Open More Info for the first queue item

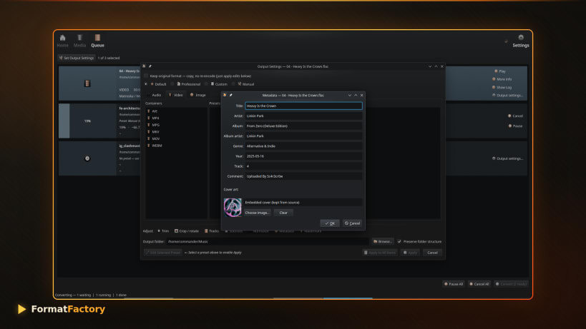[502, 79]
